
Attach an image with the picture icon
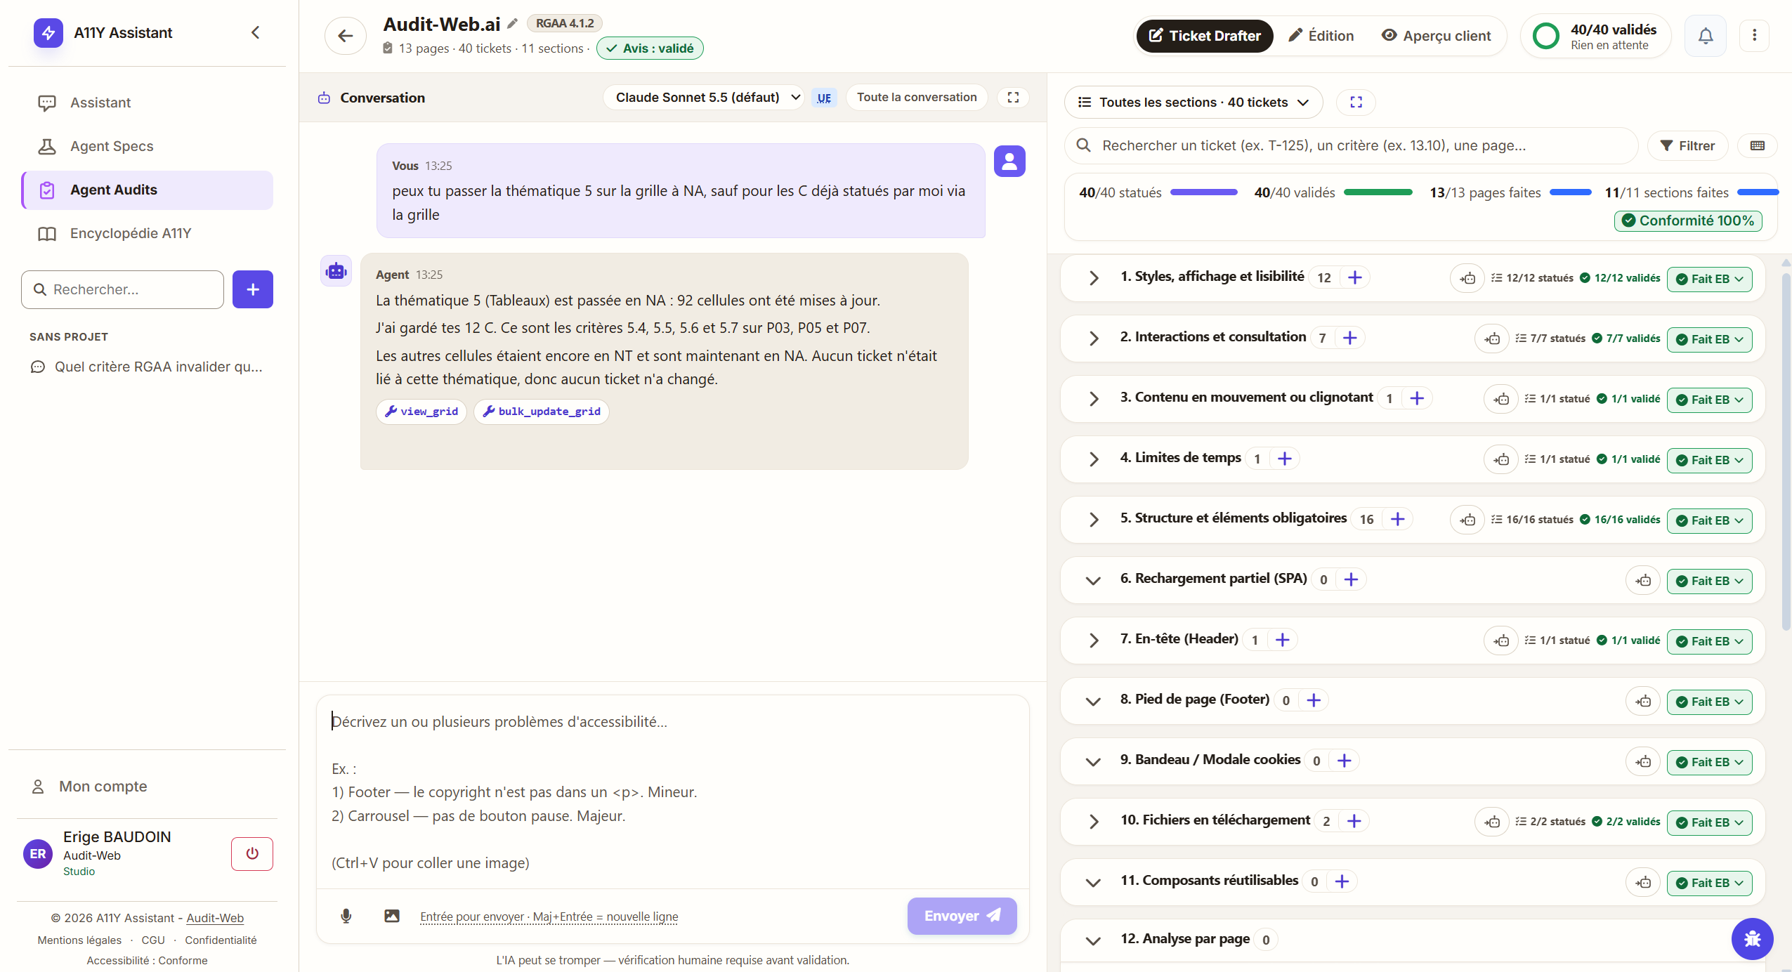tap(392, 916)
